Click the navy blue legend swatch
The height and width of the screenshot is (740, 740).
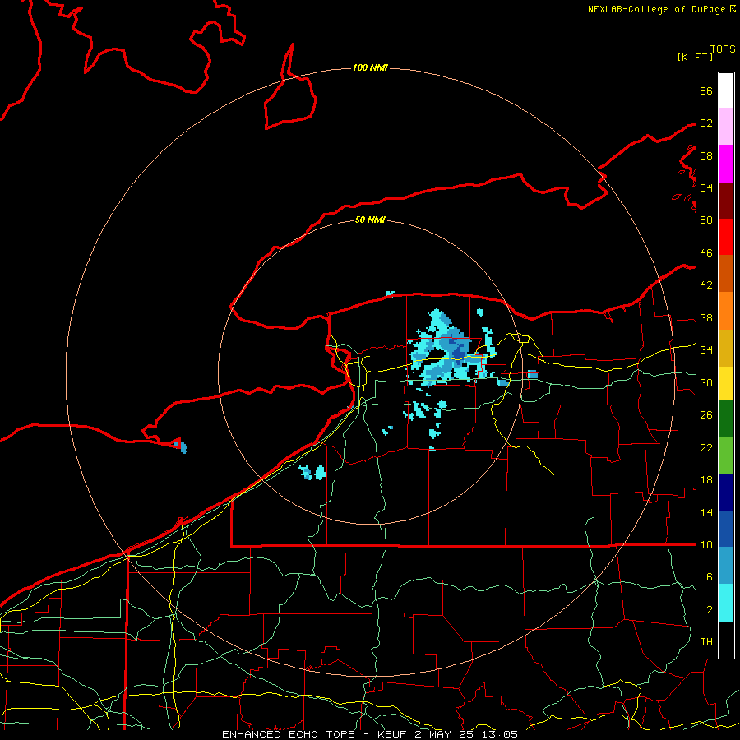coord(726,493)
